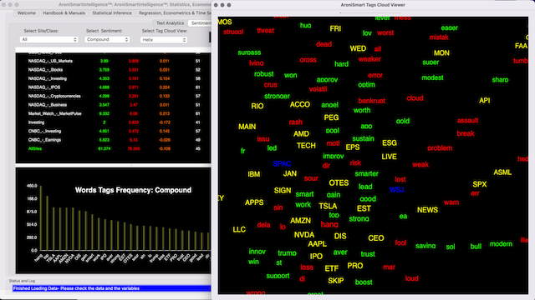Click the red problem tag

(440, 148)
